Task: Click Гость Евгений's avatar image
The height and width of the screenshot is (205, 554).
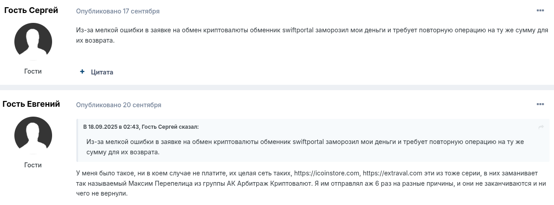Action: click(x=33, y=135)
